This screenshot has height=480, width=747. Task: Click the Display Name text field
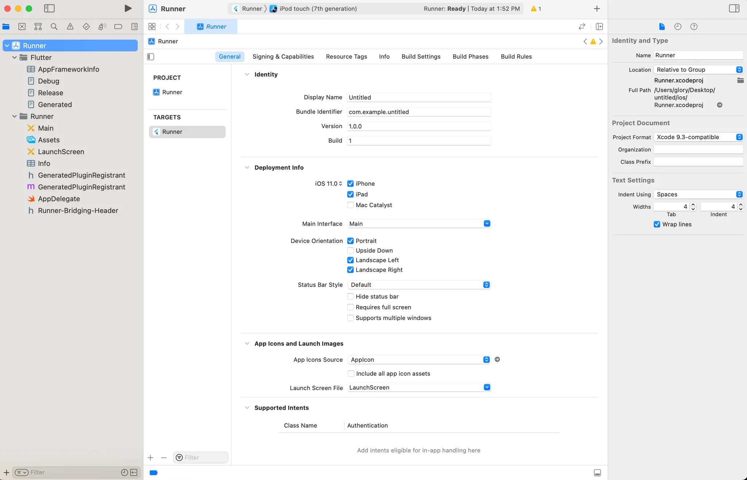419,98
